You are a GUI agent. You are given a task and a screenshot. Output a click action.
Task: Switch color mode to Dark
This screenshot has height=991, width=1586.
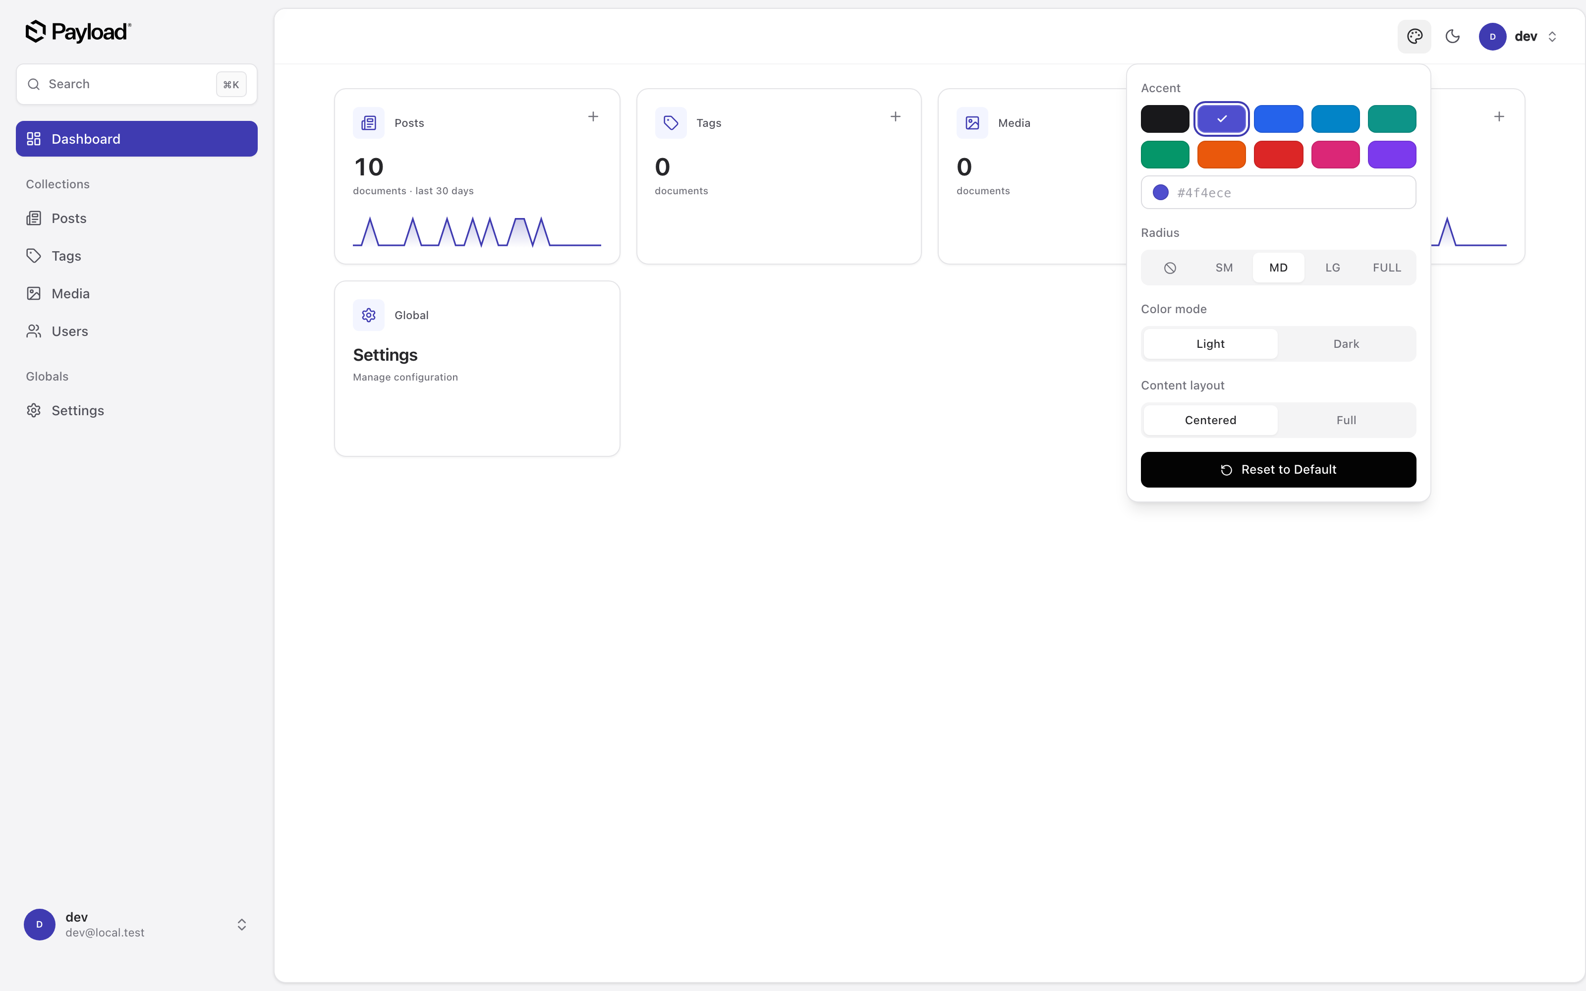(1346, 344)
